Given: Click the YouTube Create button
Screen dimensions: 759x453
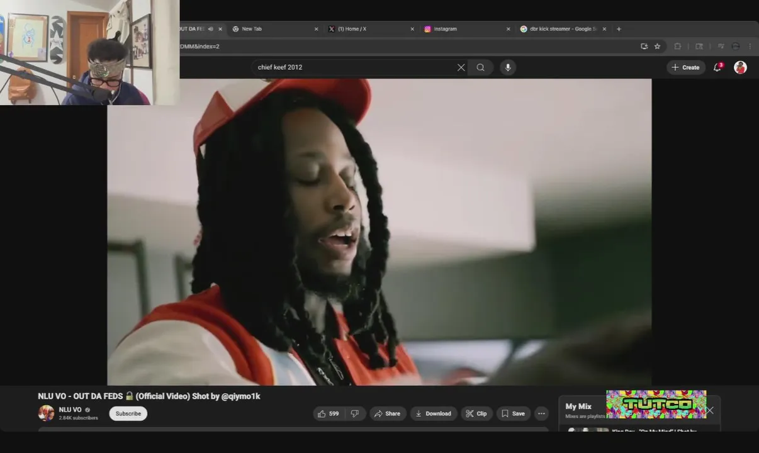Looking at the screenshot, I should 686,67.
